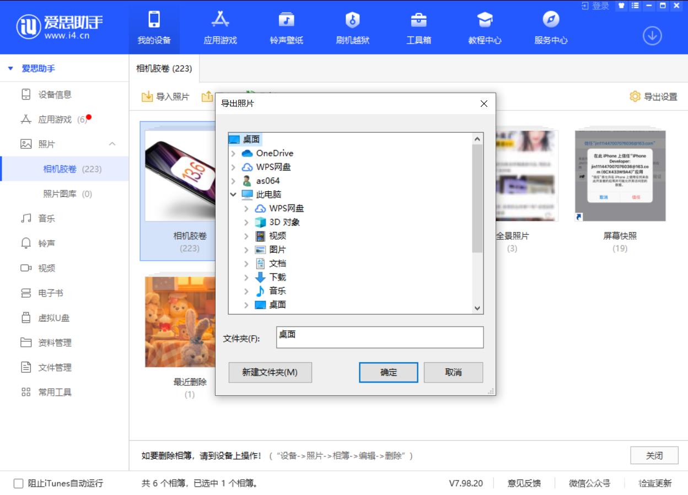Click the download arrow icon top right

652,35
